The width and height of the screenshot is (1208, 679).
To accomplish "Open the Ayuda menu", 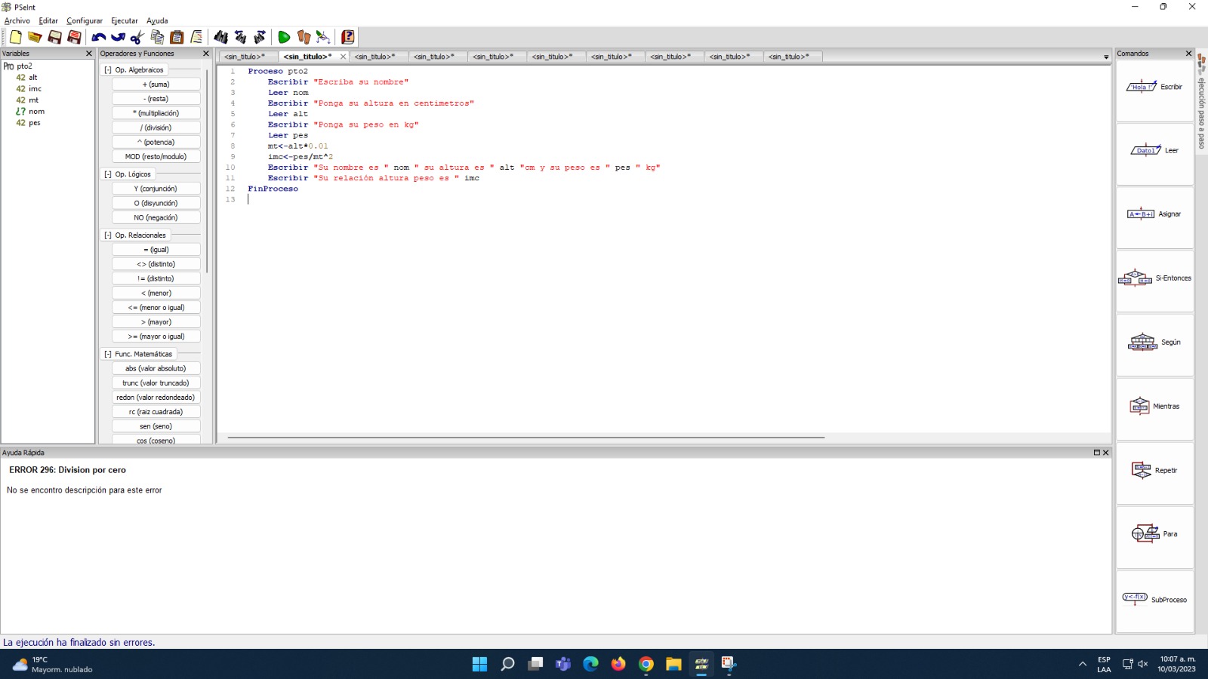I will click(157, 21).
